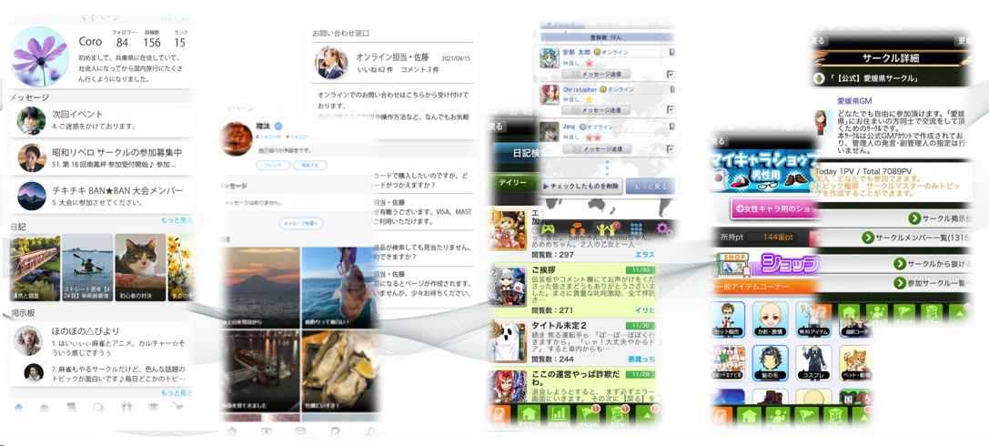989x446 pixels.
Task: Open サークルから抜ける row
Action: (893, 264)
